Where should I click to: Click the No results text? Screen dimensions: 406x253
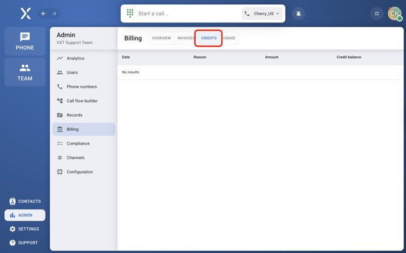coord(130,72)
